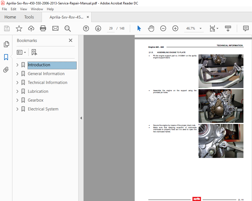Print the document with printer icon

tap(43, 28)
